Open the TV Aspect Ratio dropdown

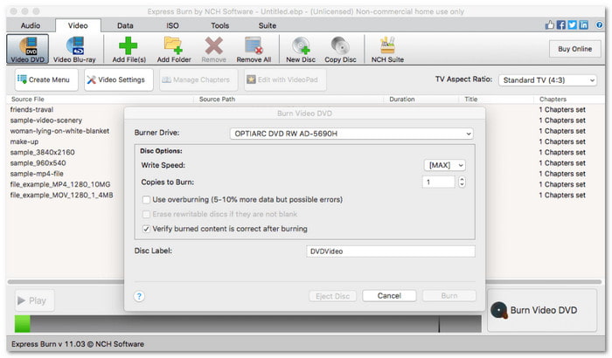tap(547, 80)
